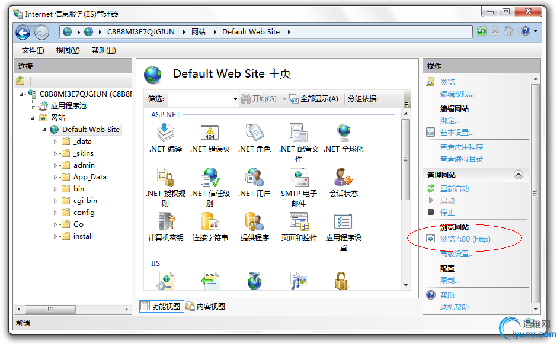Open the .NET 错误页 404 icon

(x=210, y=133)
